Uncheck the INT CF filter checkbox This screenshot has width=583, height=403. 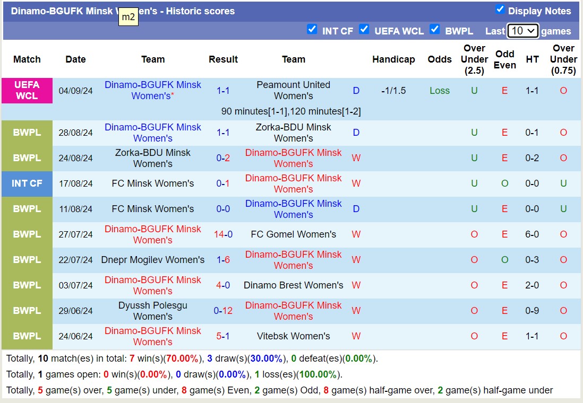point(312,30)
